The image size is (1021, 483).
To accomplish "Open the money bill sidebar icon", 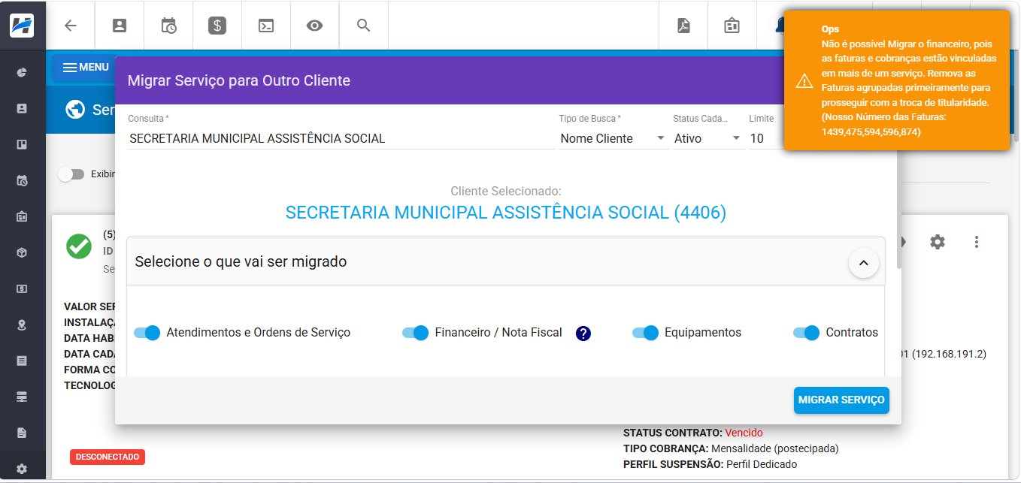I will (x=22, y=288).
